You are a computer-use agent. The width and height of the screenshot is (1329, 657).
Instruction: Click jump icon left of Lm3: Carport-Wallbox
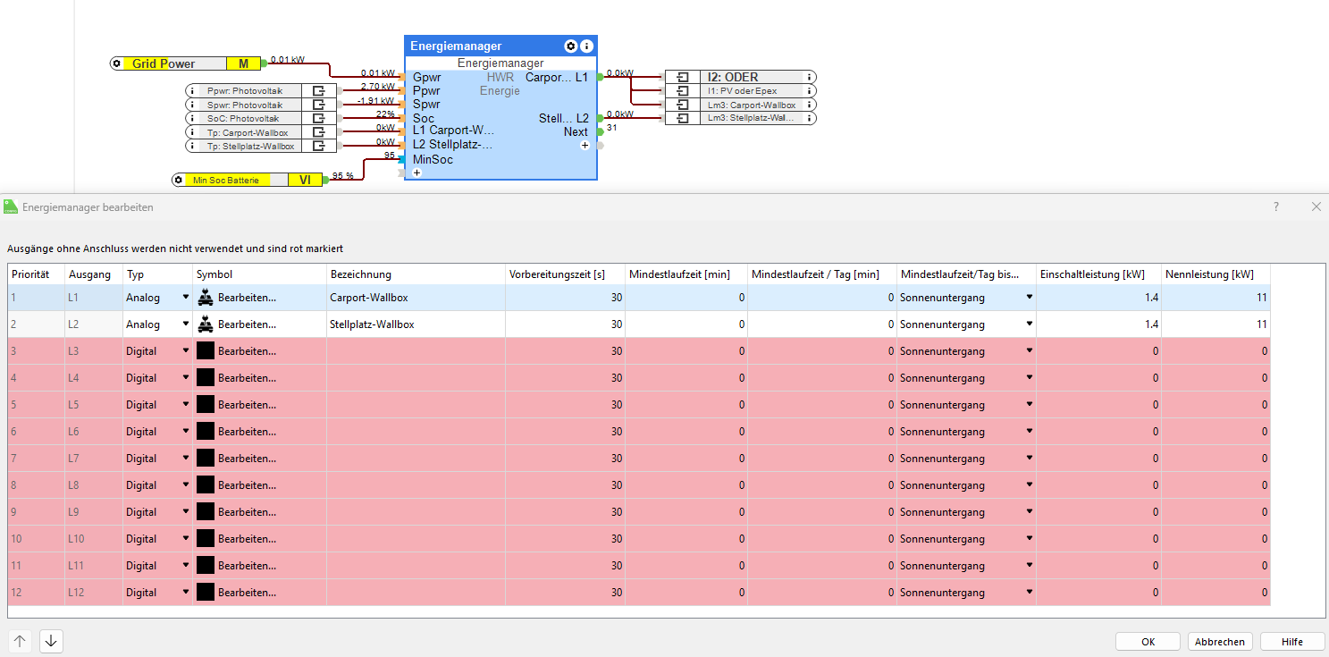pos(683,105)
